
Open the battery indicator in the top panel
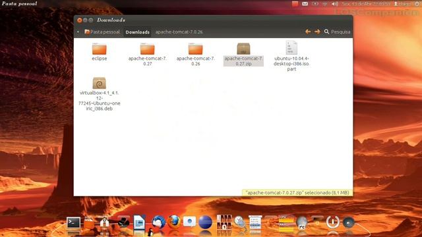315,4
